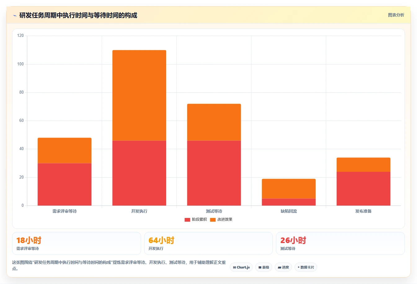Click the red segment of 开发执行 bar

pyautogui.click(x=139, y=173)
